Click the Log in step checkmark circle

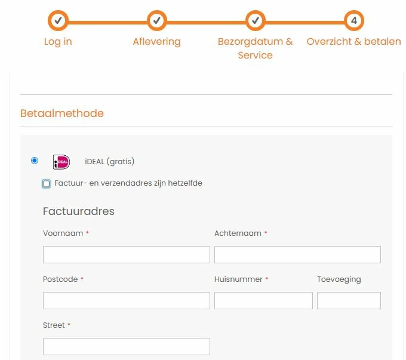pos(58,20)
